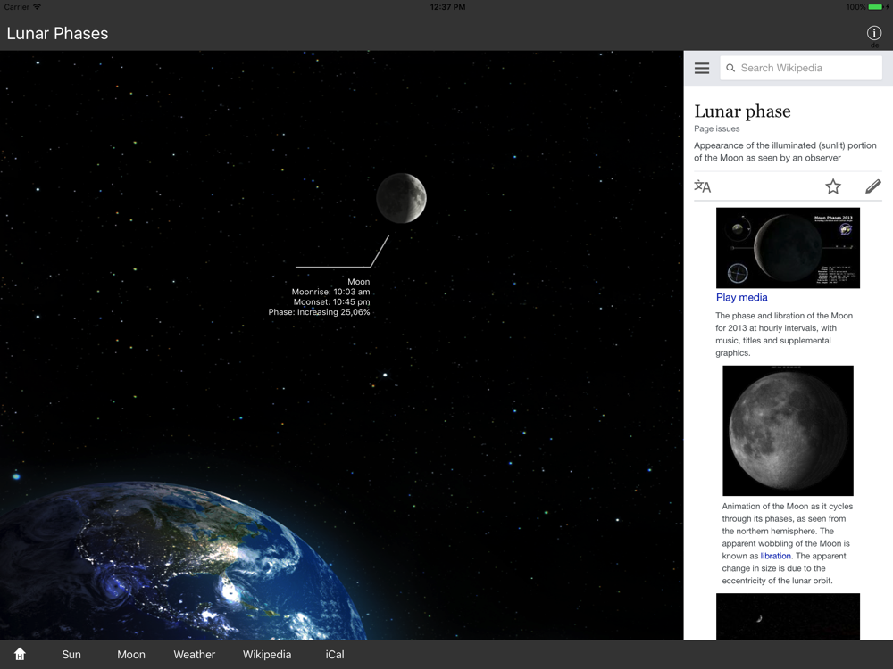Viewport: 893px width, 669px height.
Task: Switch to the Weather tab
Action: (194, 654)
